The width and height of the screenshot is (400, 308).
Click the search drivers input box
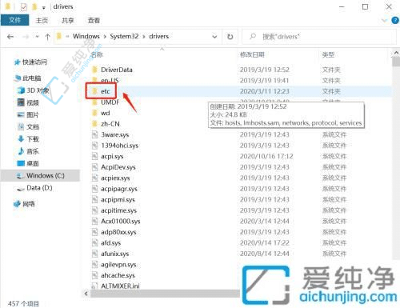point(318,37)
